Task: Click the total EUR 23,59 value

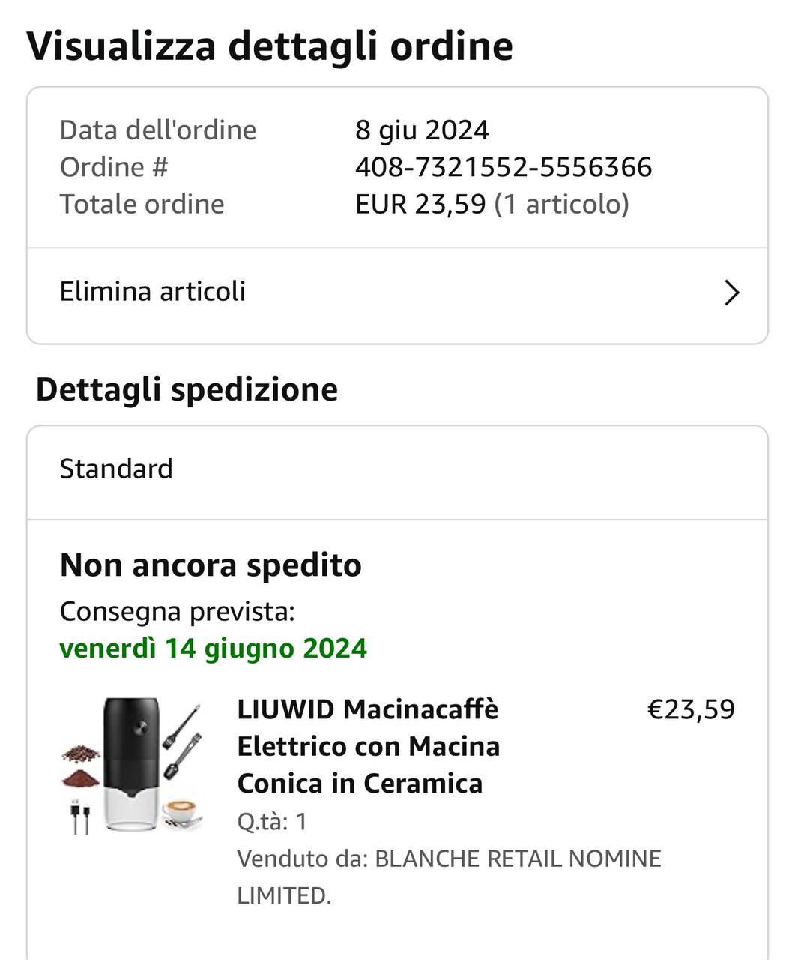Action: pos(420,204)
